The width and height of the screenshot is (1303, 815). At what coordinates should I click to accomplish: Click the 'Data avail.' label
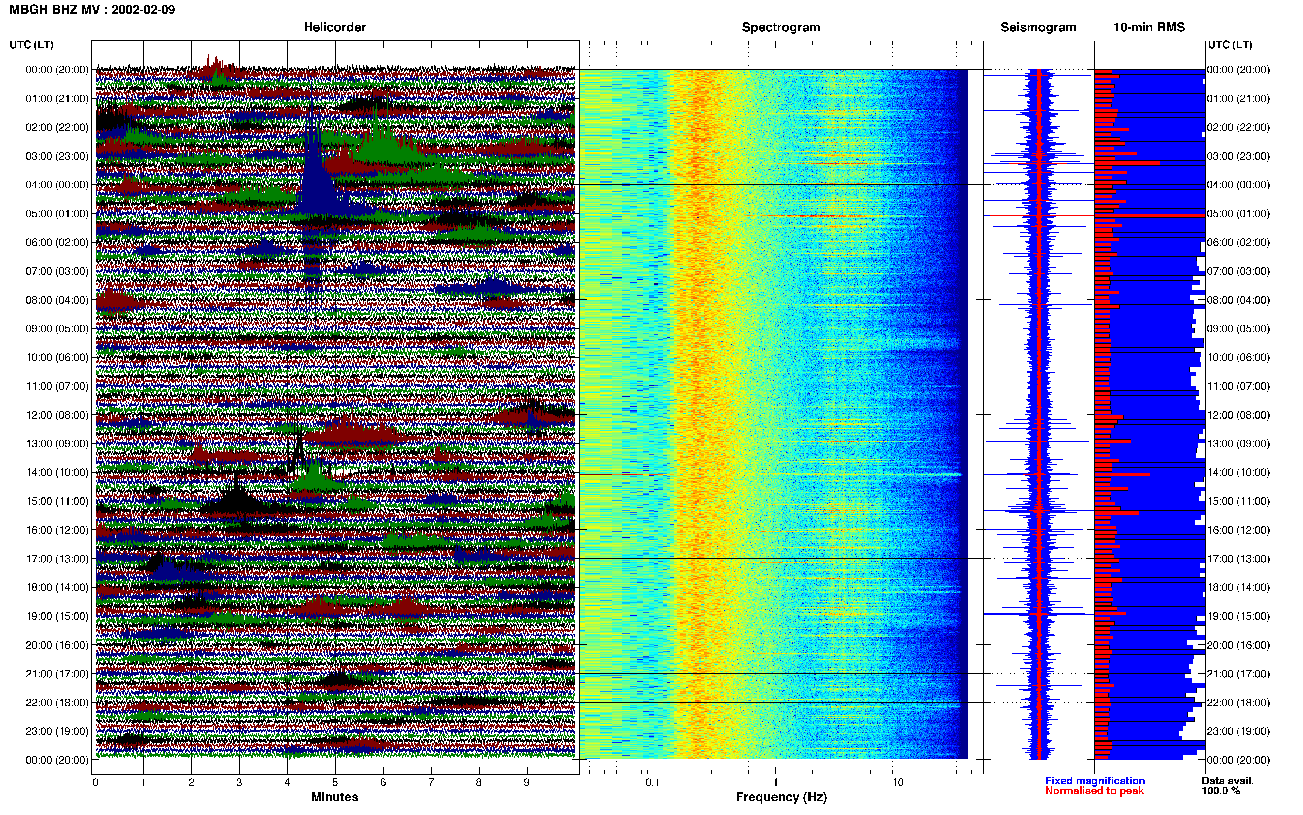[x=1227, y=780]
